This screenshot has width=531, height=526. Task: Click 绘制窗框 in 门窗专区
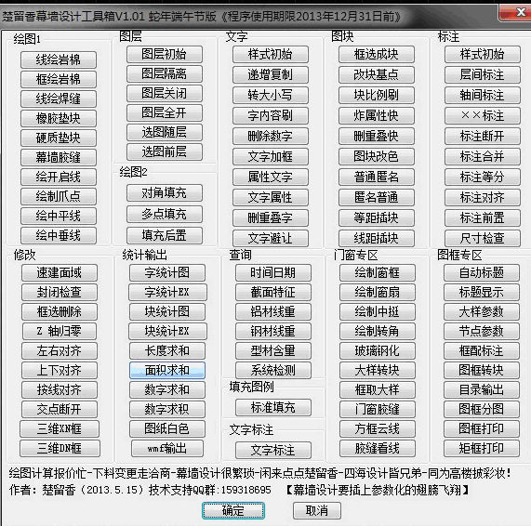coord(378,273)
